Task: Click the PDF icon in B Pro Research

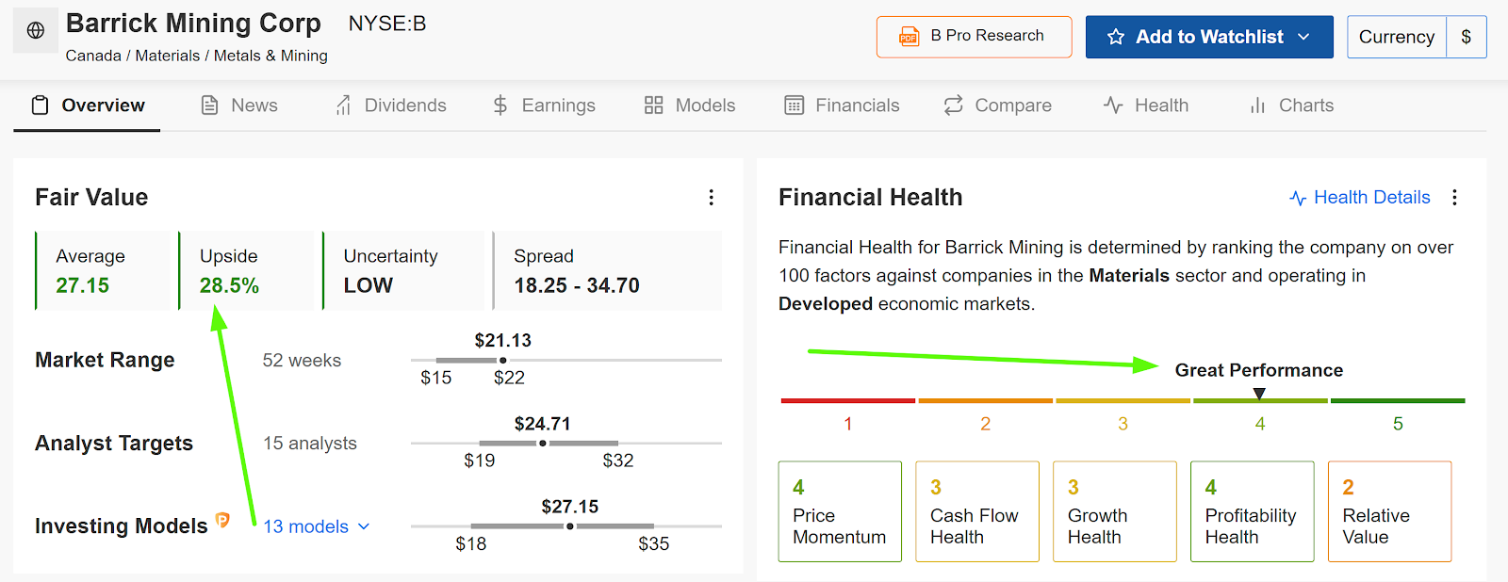Action: click(909, 37)
